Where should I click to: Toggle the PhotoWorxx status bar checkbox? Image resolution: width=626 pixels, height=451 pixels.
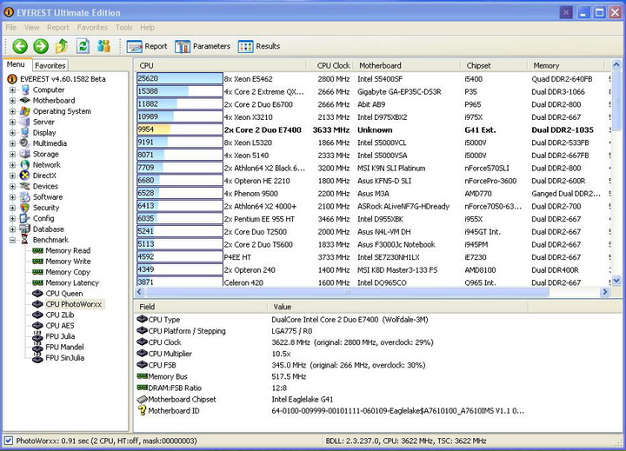(x=9, y=441)
